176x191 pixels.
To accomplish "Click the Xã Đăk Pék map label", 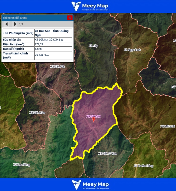I will [57, 67].
